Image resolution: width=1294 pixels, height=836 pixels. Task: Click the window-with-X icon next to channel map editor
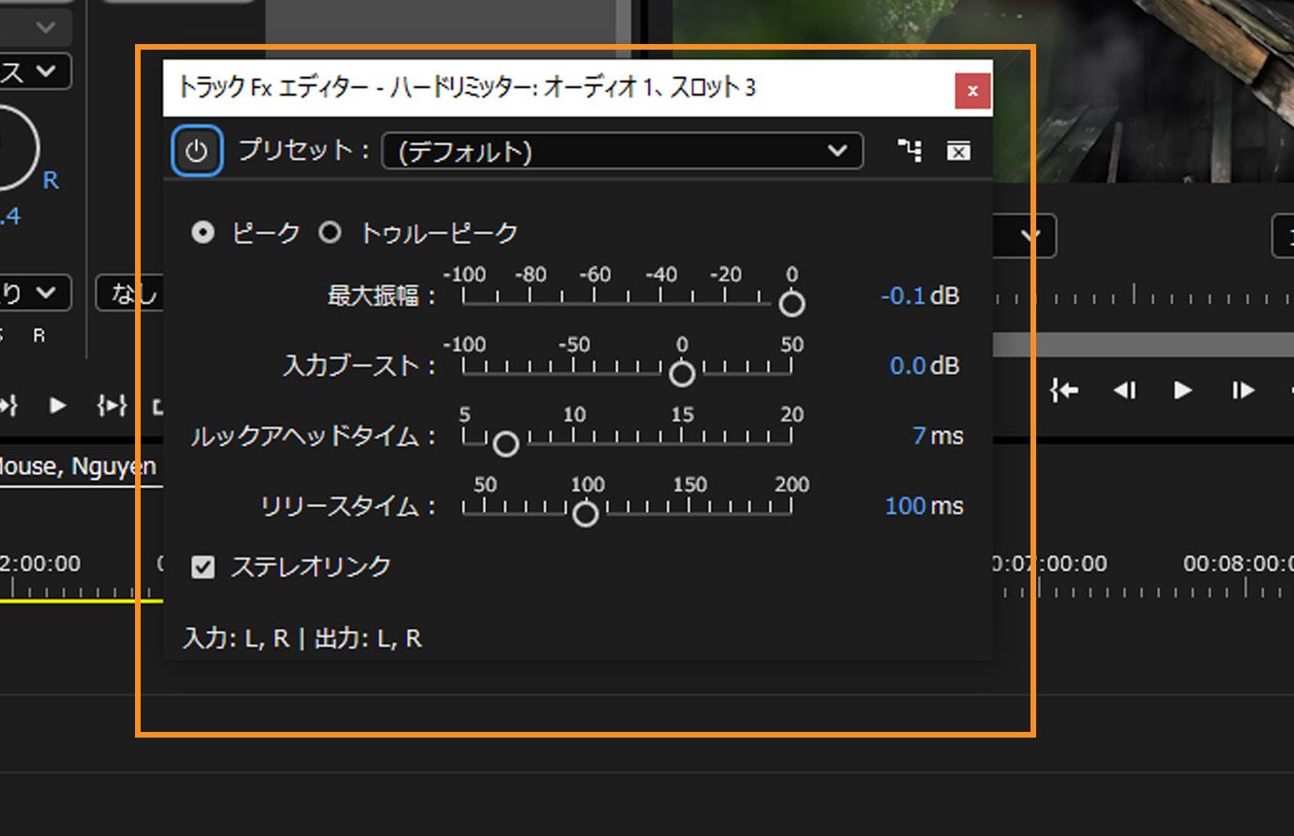[958, 150]
